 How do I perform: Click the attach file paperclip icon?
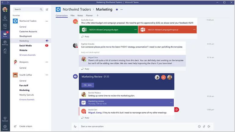pos(204,127)
